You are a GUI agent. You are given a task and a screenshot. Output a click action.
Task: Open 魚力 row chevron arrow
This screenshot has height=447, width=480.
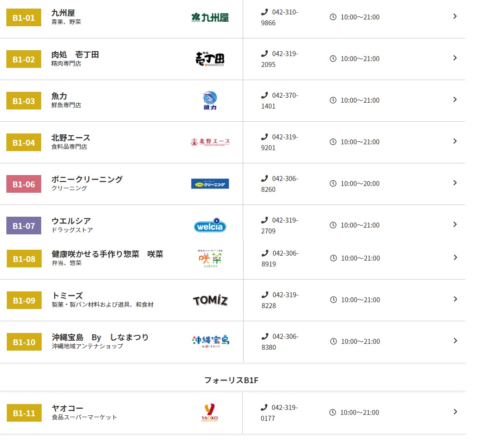tap(455, 100)
